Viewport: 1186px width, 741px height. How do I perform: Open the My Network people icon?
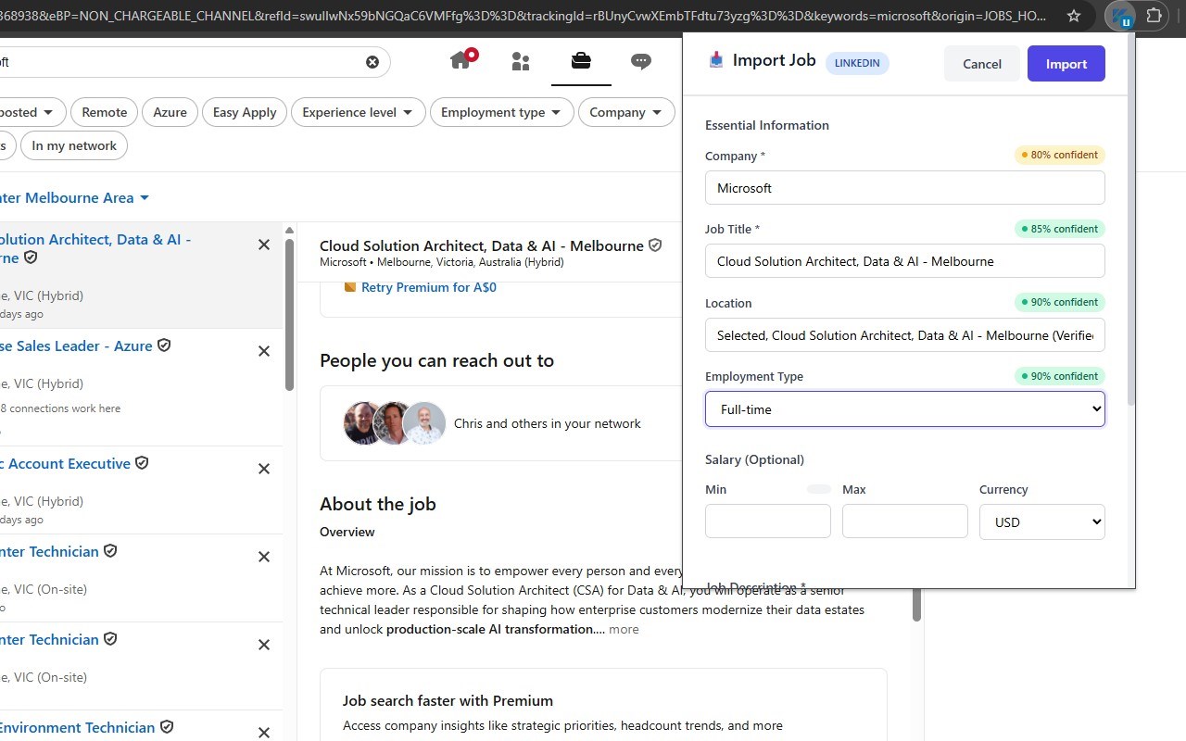pos(521,61)
